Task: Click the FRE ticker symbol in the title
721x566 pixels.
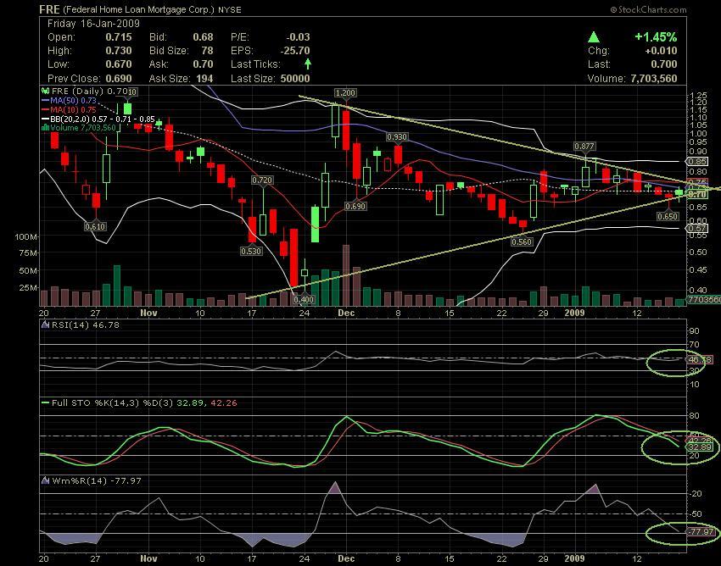Action: (49, 9)
